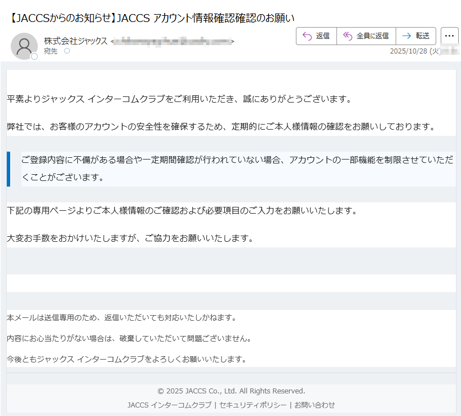This screenshot has width=461, height=416.
Task: Open the お問い合わせ link
Action: pyautogui.click(x=314, y=404)
